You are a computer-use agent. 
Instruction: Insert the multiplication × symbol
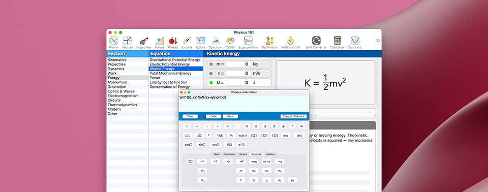point(228,126)
